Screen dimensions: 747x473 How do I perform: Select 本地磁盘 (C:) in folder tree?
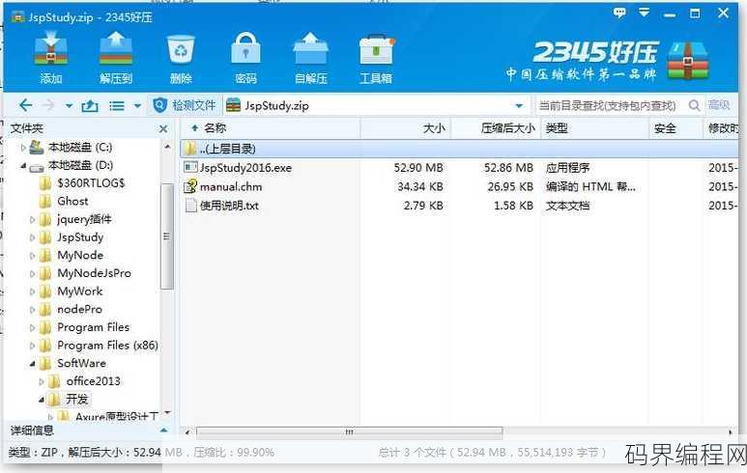tap(80, 147)
